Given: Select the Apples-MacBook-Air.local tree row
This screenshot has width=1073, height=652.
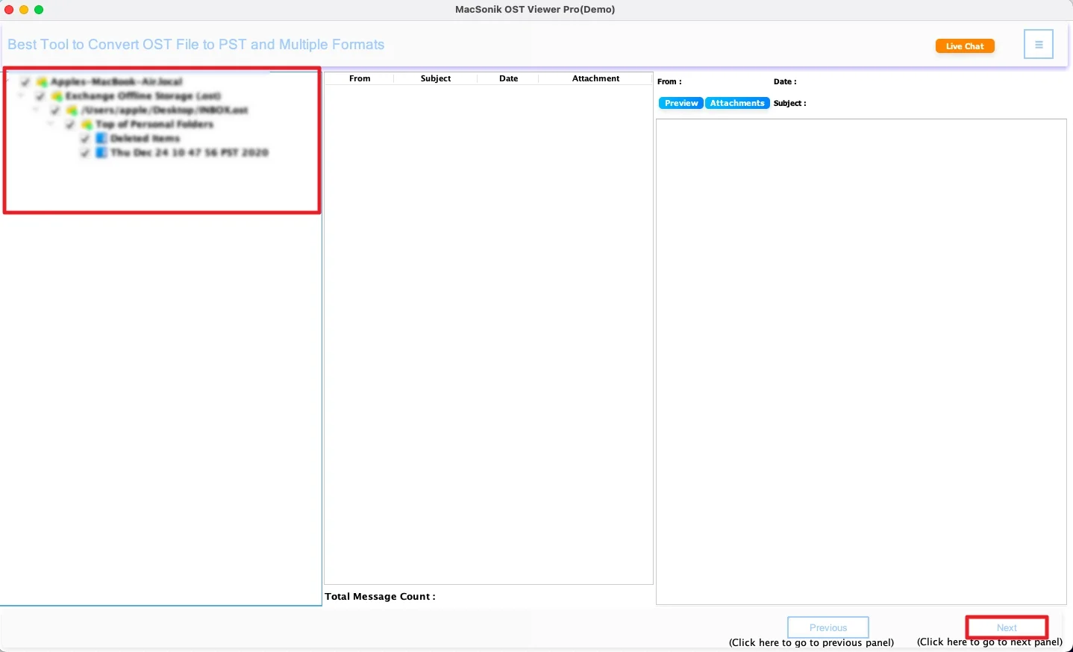Looking at the screenshot, I should coord(117,82).
